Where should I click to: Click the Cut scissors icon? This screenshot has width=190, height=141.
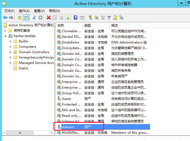(34, 18)
